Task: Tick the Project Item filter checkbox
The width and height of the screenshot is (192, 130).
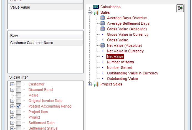Action: pyautogui.click(x=19, y=111)
